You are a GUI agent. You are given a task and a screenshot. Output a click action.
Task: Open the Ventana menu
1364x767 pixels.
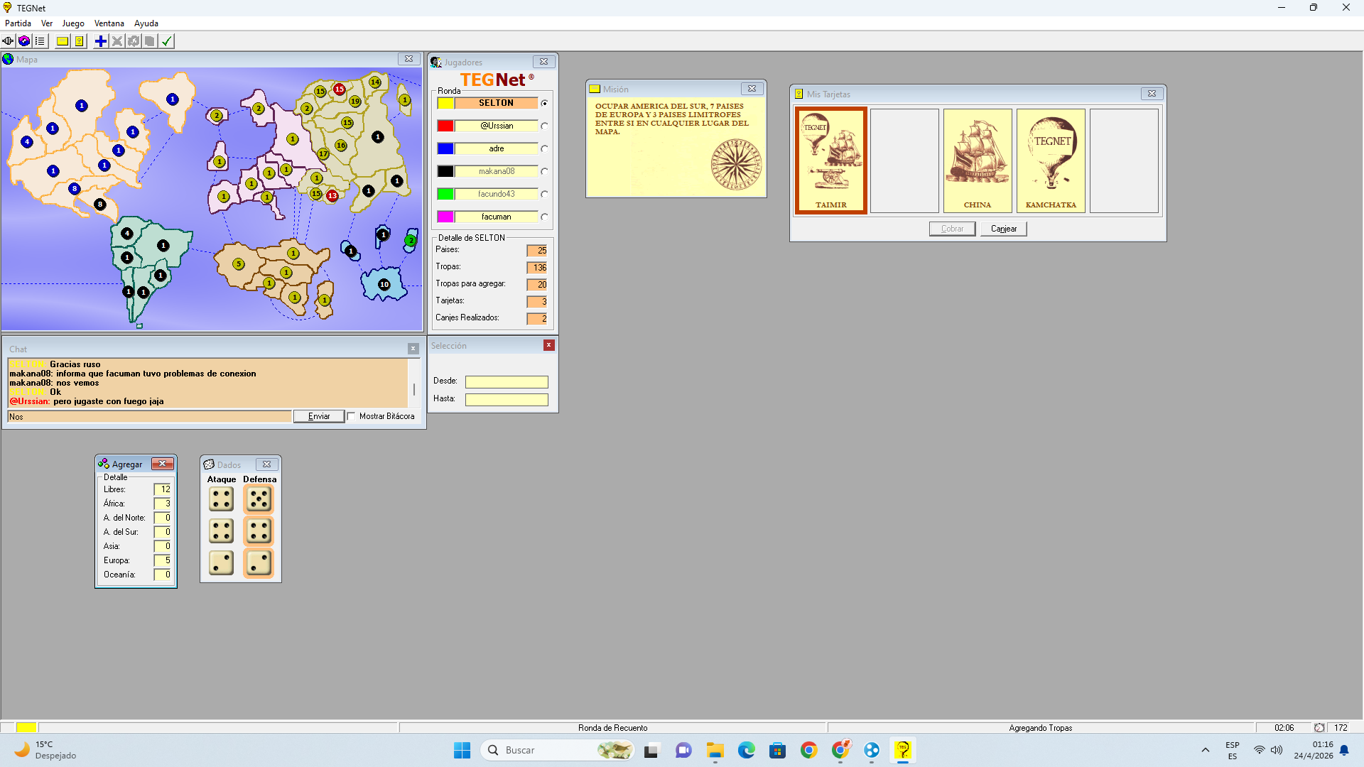(109, 23)
